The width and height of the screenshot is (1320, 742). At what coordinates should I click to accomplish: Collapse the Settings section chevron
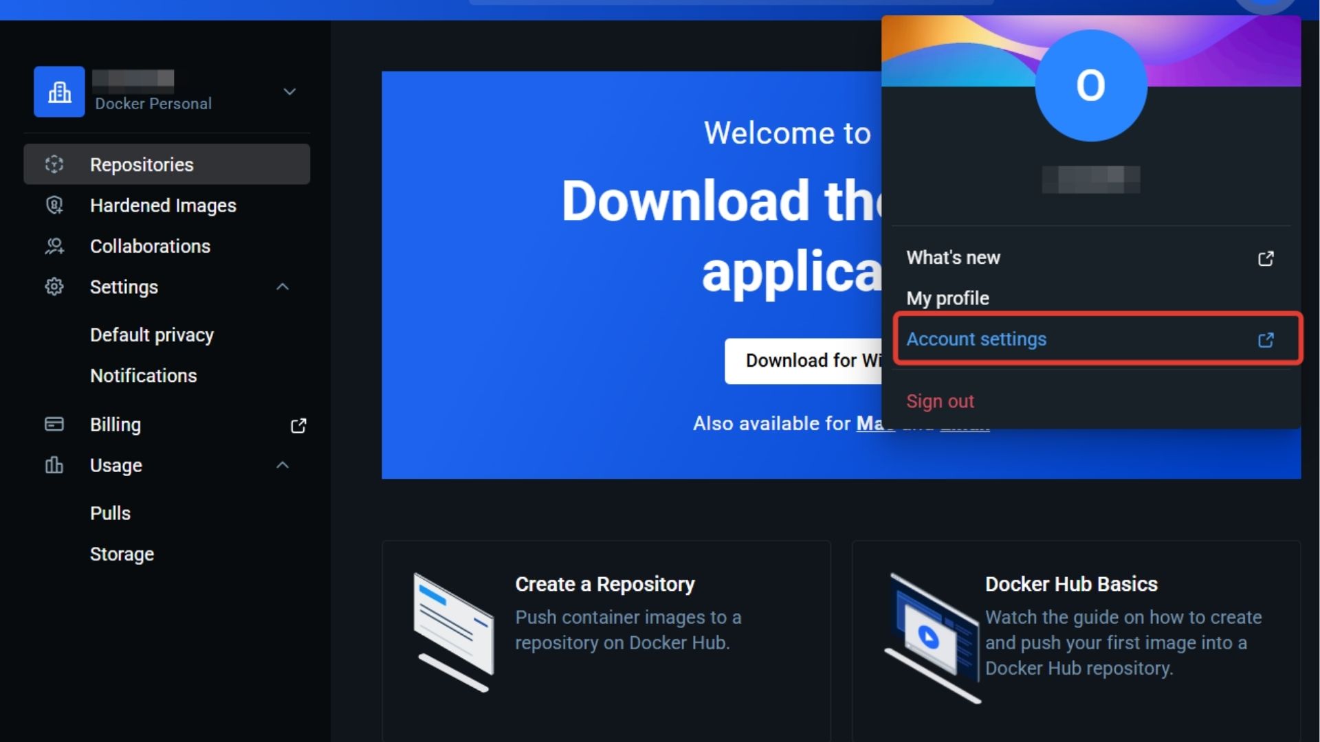pyautogui.click(x=283, y=286)
